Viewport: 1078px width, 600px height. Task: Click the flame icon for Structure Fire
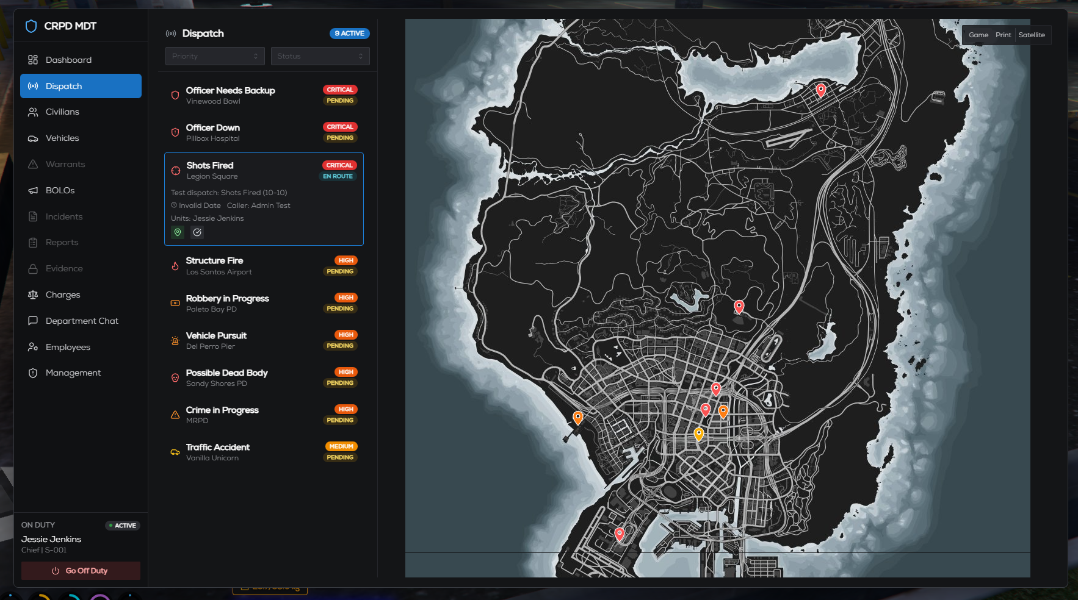(175, 266)
